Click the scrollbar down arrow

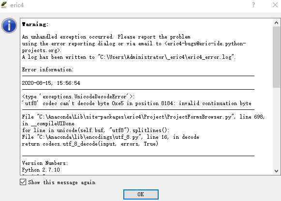coord(276,171)
